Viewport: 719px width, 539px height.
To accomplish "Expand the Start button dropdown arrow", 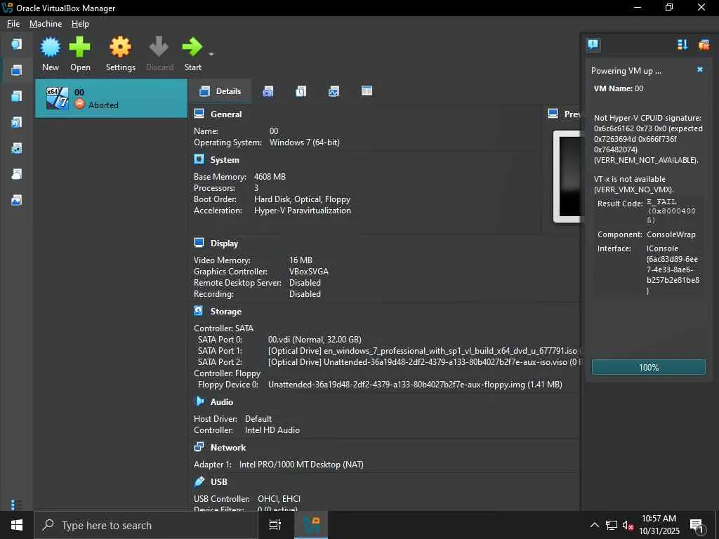I will pyautogui.click(x=211, y=54).
